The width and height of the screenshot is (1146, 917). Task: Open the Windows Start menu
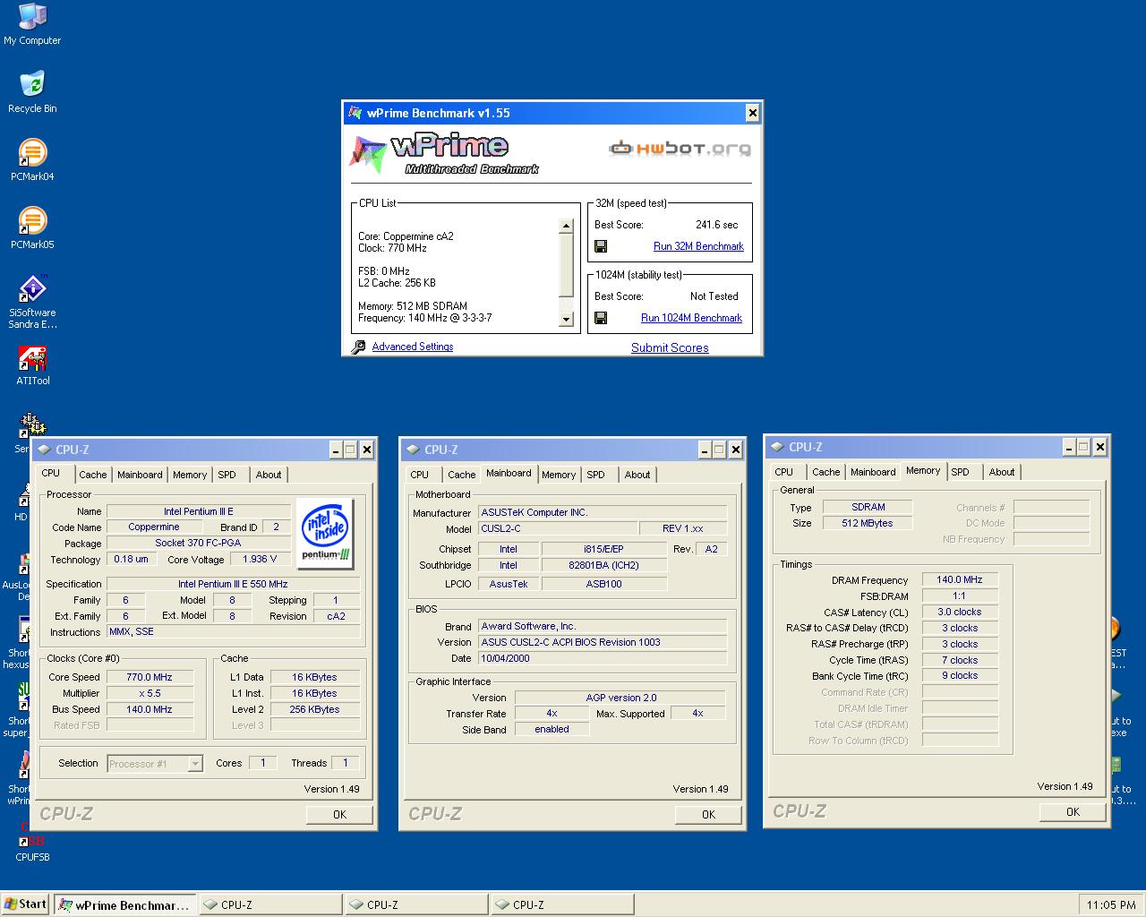[x=26, y=904]
